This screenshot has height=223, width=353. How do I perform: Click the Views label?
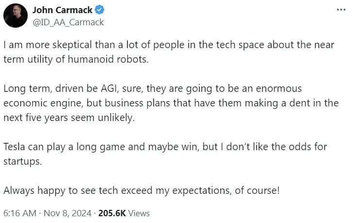(140, 213)
